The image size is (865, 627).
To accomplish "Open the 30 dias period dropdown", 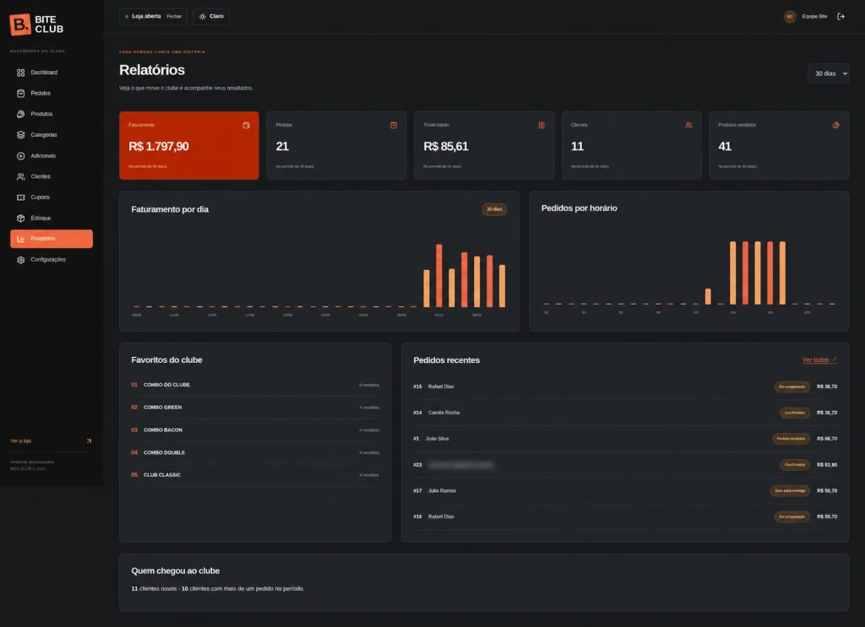I will [828, 73].
